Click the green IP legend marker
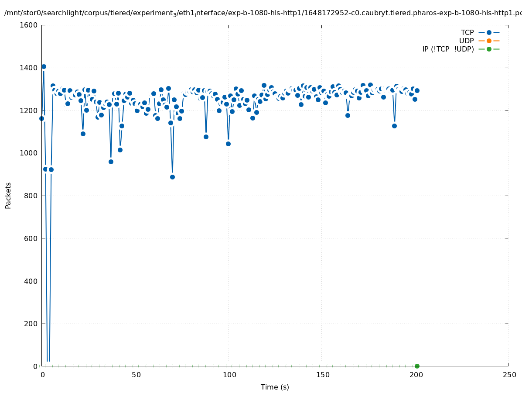This screenshot has height=393, width=522. point(489,49)
